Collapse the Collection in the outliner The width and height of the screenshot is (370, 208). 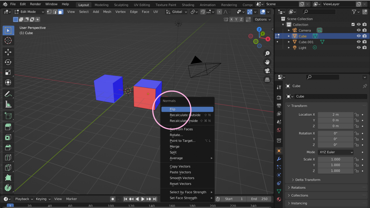(283, 24)
